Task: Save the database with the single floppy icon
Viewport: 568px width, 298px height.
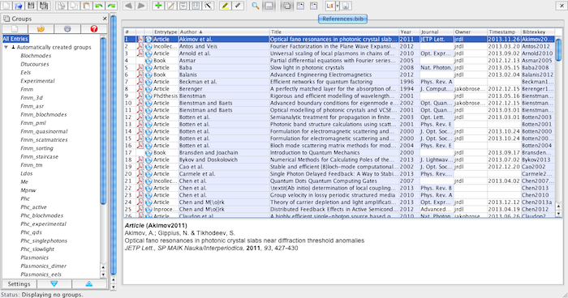Action: pos(31,6)
